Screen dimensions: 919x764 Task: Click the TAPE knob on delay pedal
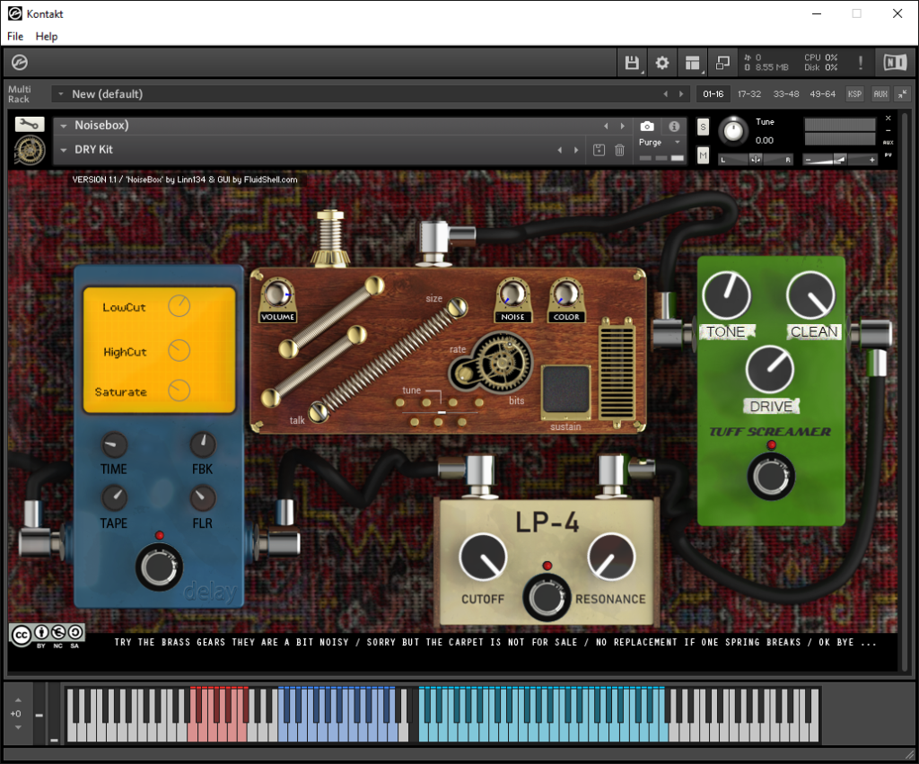coord(114,497)
